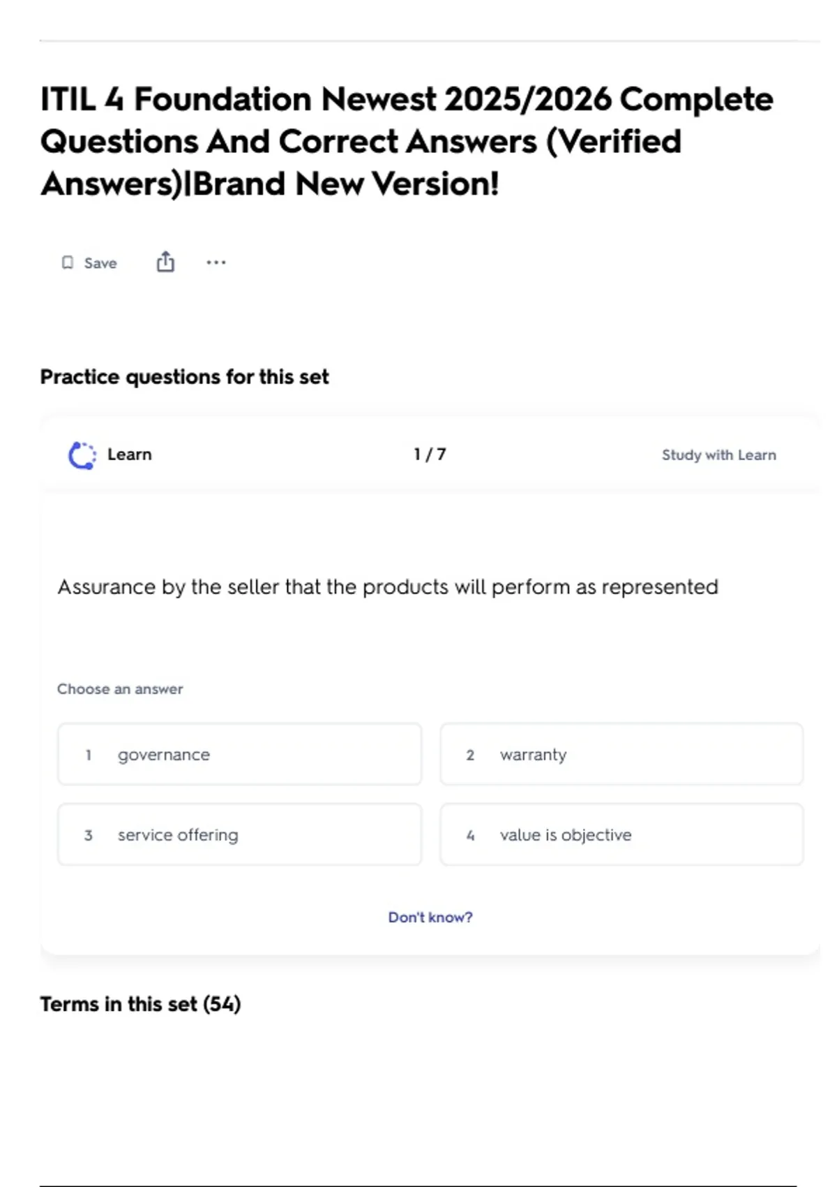
Task: Open the Study with Learn link
Action: point(718,455)
